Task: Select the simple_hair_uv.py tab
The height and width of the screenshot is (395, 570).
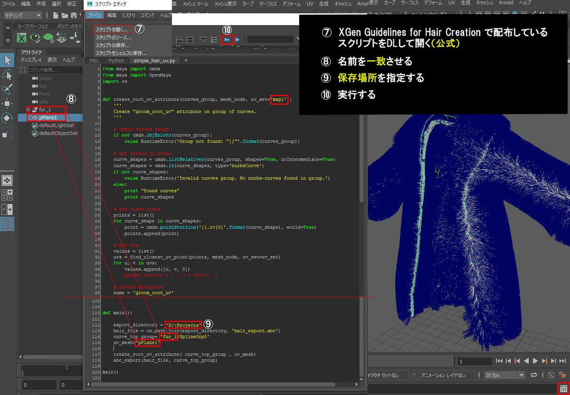Action: pyautogui.click(x=154, y=61)
